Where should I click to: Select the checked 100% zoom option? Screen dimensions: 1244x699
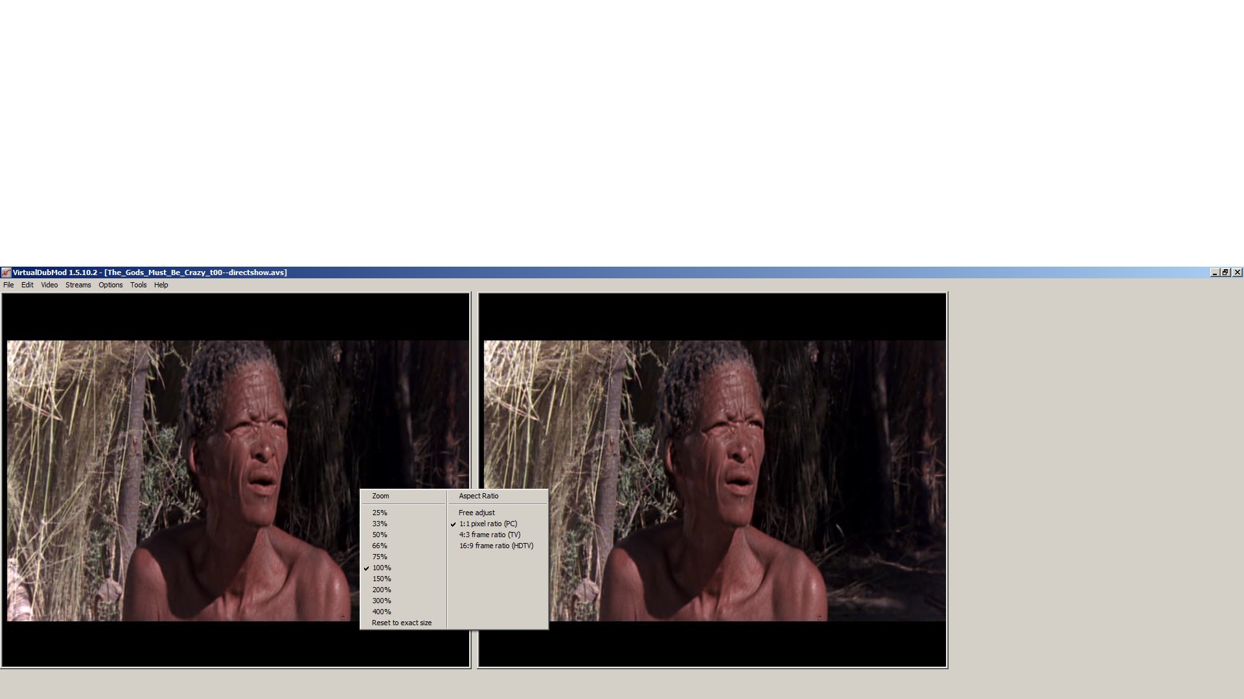[382, 568]
